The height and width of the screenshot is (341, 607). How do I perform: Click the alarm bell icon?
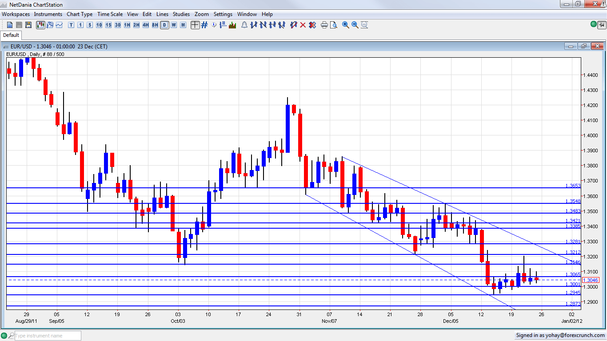click(244, 25)
